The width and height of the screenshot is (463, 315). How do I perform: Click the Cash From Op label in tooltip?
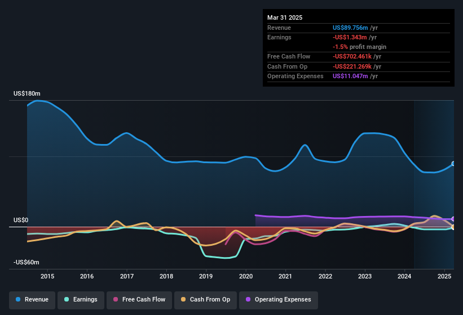[287, 66]
